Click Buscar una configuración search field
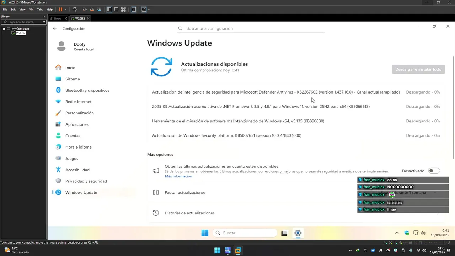This screenshot has height=256, width=455. [x=251, y=28]
